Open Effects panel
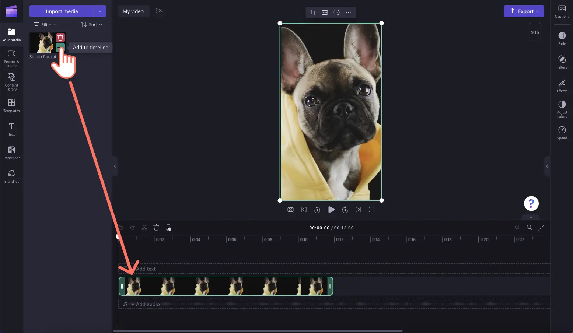 [x=562, y=85]
